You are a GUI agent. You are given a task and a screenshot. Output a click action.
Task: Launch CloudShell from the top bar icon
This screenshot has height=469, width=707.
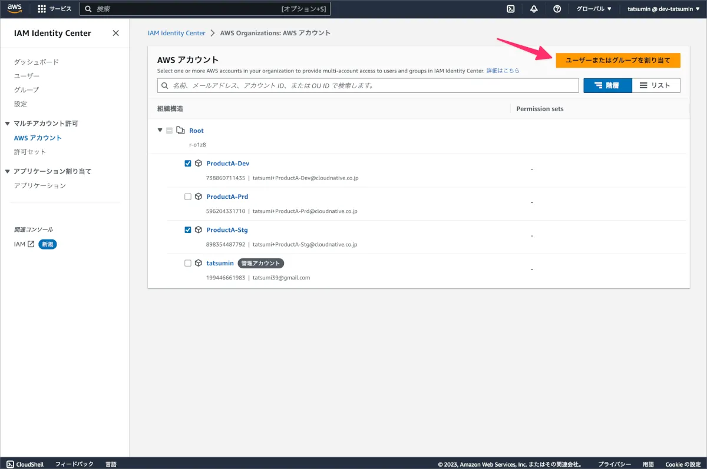pos(511,9)
